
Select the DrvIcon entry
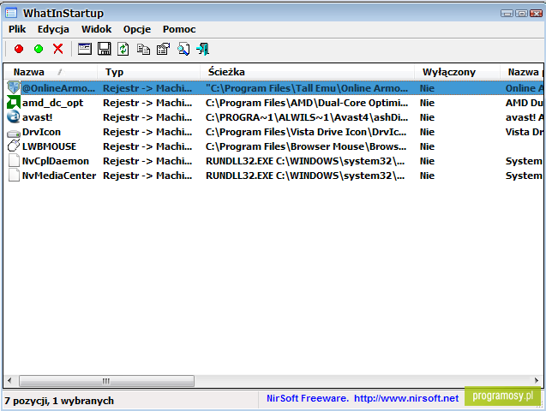[41, 132]
